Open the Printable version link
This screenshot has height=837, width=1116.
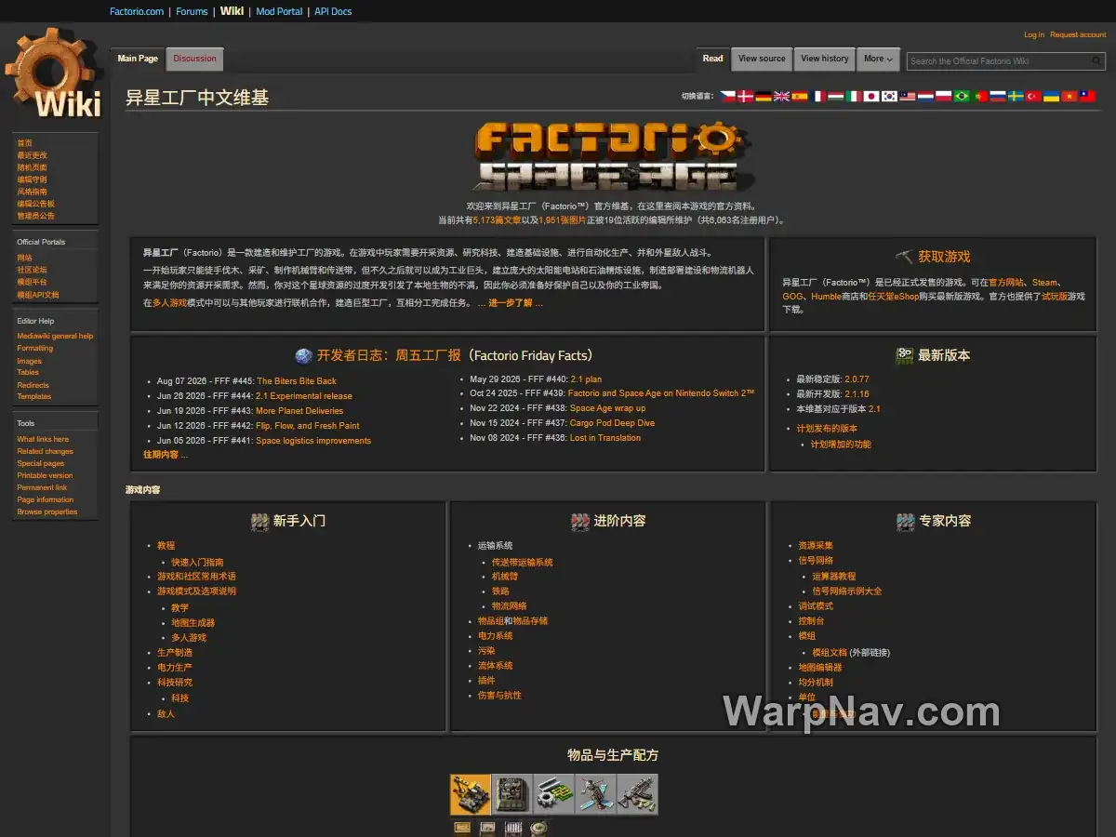(x=45, y=475)
